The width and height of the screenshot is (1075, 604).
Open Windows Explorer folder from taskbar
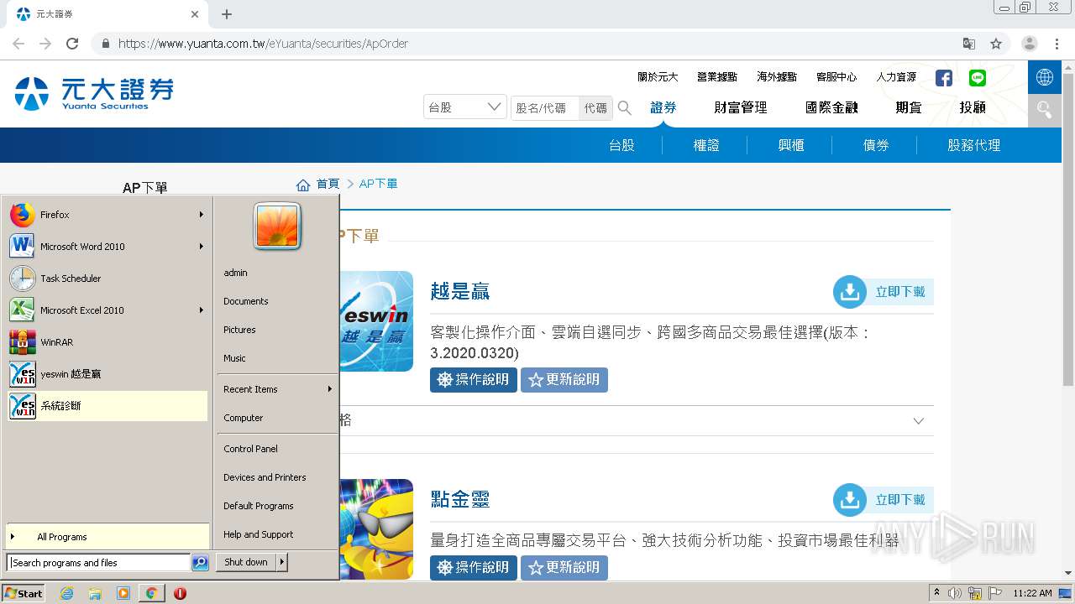pyautogui.click(x=95, y=593)
